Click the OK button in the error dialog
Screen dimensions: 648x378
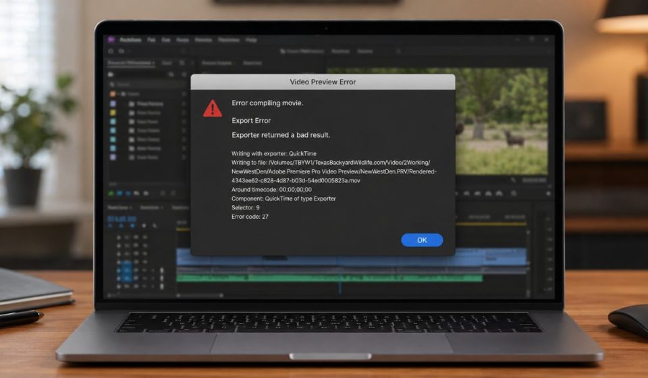[x=421, y=240]
